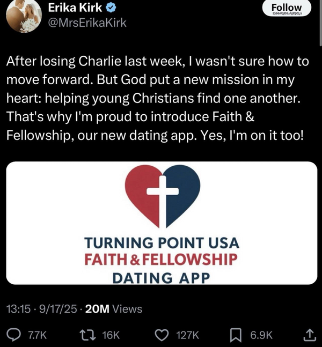The height and width of the screenshot is (347, 322).
Task: Like the post with the heart icon
Action: coord(162,335)
